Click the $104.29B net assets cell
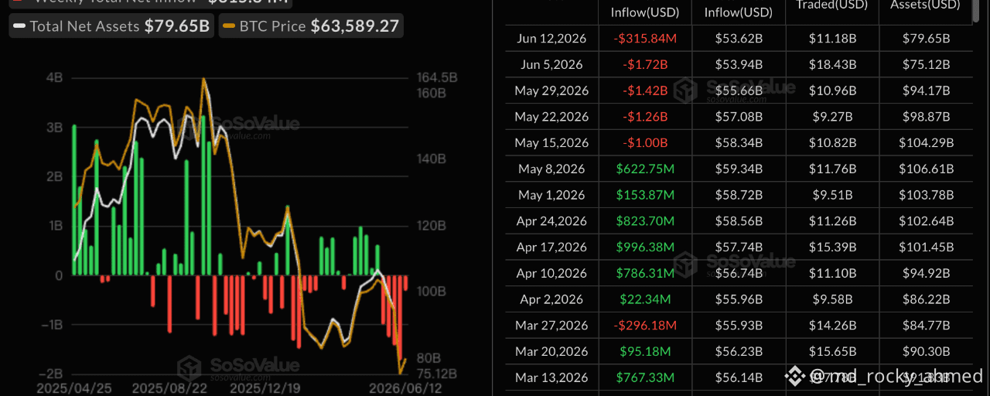Screen dimensions: 990x396 coord(927,143)
